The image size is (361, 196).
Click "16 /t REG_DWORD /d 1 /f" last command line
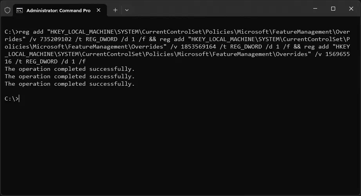[45, 62]
